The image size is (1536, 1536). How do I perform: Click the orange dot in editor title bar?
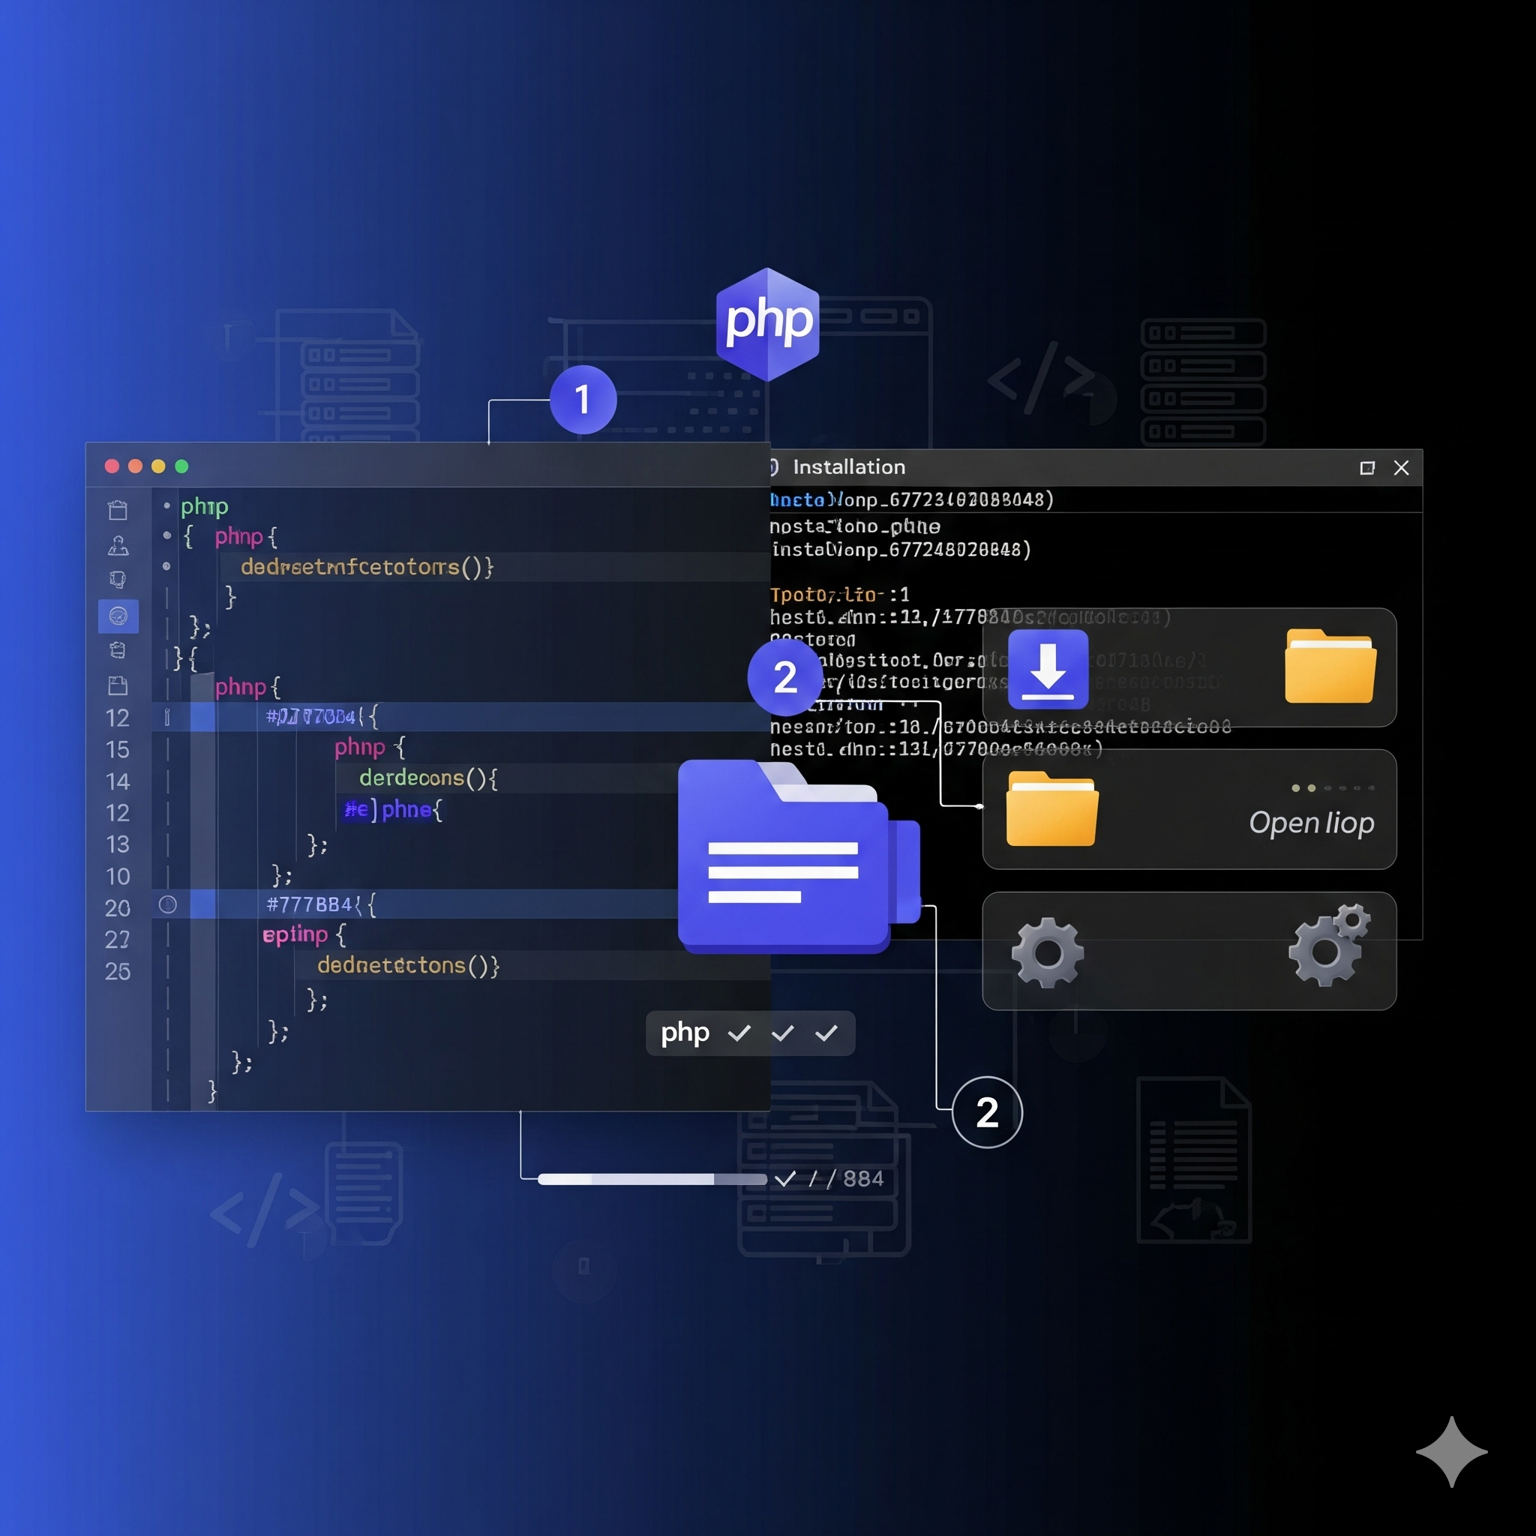point(135,466)
